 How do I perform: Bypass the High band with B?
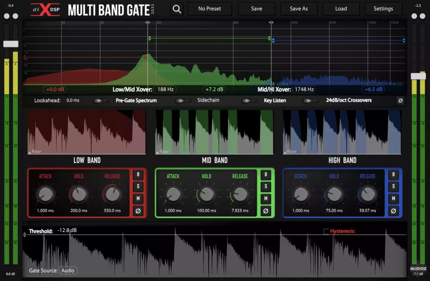[x=393, y=175]
